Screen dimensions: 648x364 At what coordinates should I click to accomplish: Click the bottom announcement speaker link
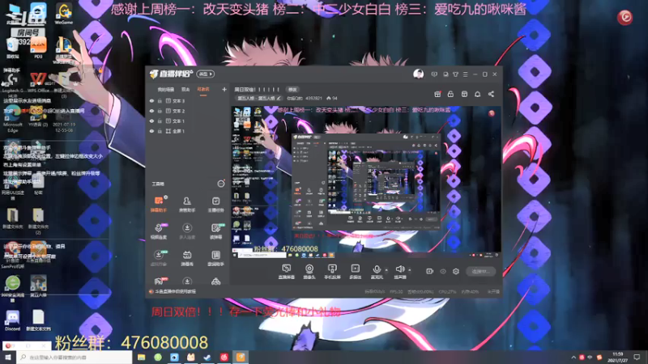point(173,291)
